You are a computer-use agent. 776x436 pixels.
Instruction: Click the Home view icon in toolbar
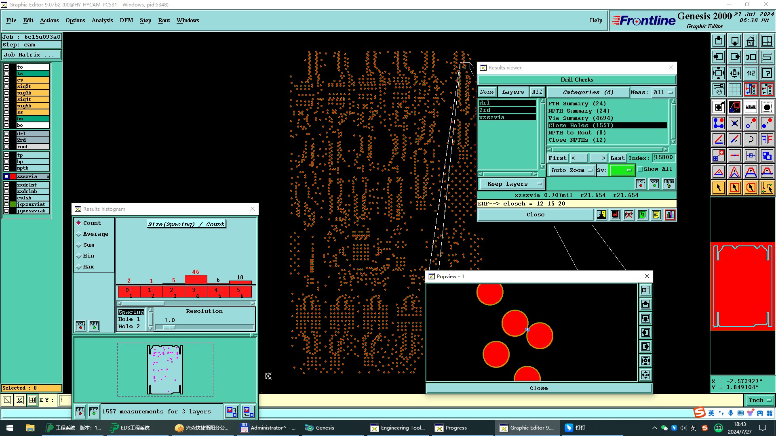[x=751, y=41]
